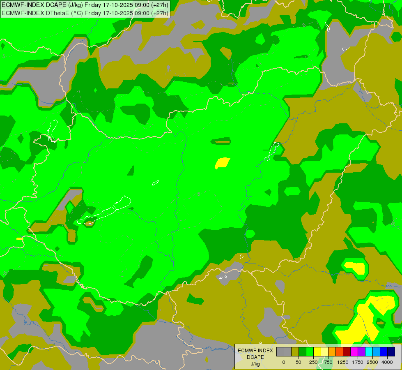402x370 pixels.
Task: Click the '4000' legend scale value
Action: [x=387, y=362]
